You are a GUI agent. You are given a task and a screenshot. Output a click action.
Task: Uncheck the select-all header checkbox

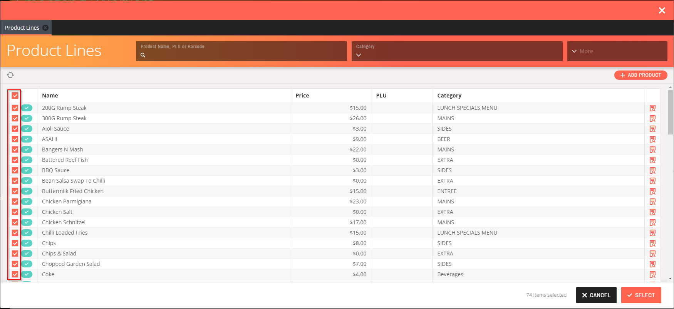(15, 96)
